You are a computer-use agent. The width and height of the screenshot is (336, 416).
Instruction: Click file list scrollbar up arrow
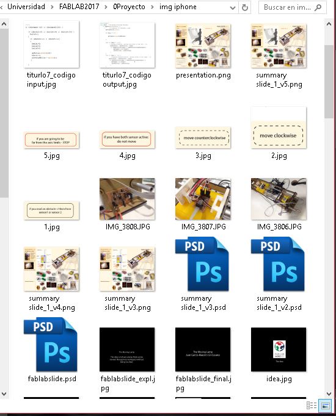[329, 24]
